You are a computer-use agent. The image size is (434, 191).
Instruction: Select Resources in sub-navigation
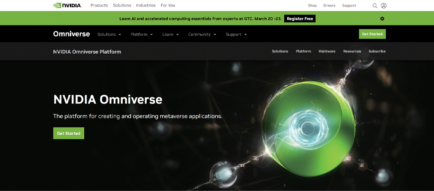[352, 52]
